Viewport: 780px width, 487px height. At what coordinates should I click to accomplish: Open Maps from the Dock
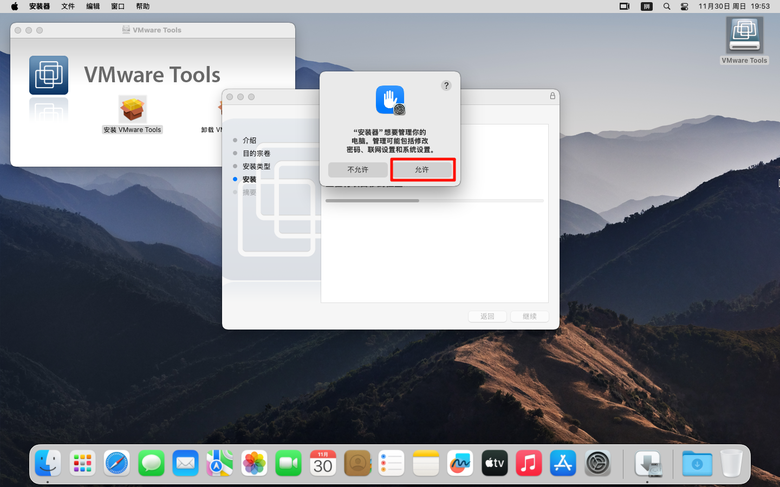click(220, 463)
